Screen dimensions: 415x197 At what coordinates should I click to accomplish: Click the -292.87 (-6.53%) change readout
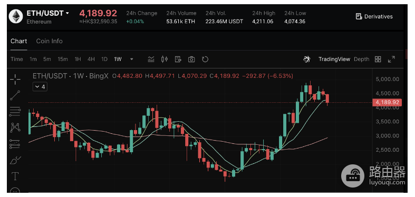coord(267,76)
